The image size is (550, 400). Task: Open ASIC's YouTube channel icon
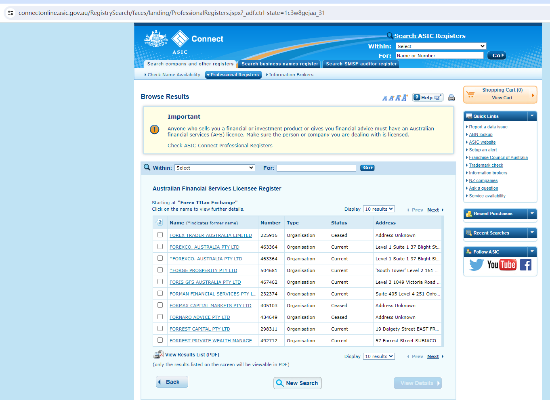pyautogui.click(x=502, y=265)
